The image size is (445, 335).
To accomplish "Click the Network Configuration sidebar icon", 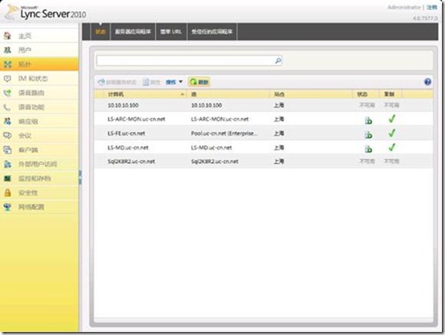I will pyautogui.click(x=8, y=207).
